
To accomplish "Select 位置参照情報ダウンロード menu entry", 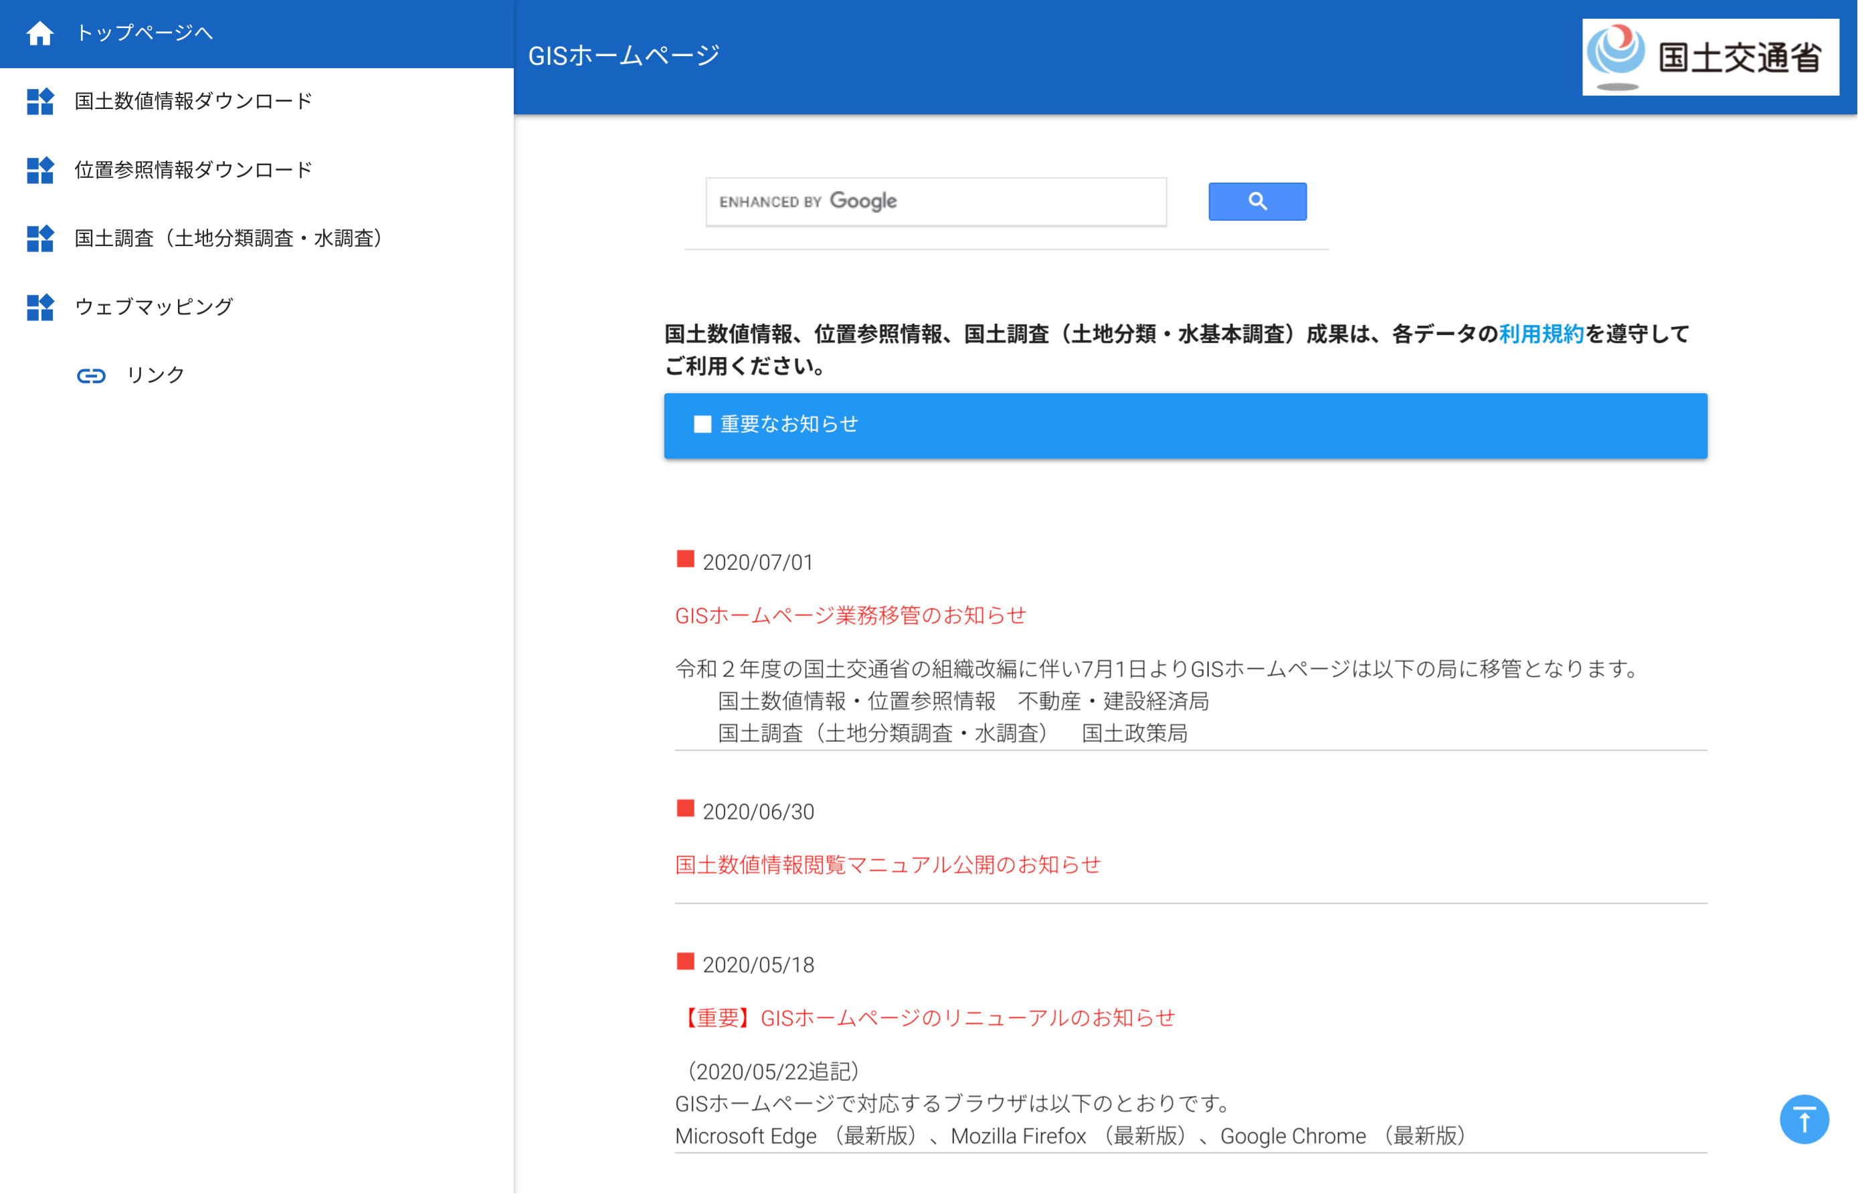I will tap(193, 170).
